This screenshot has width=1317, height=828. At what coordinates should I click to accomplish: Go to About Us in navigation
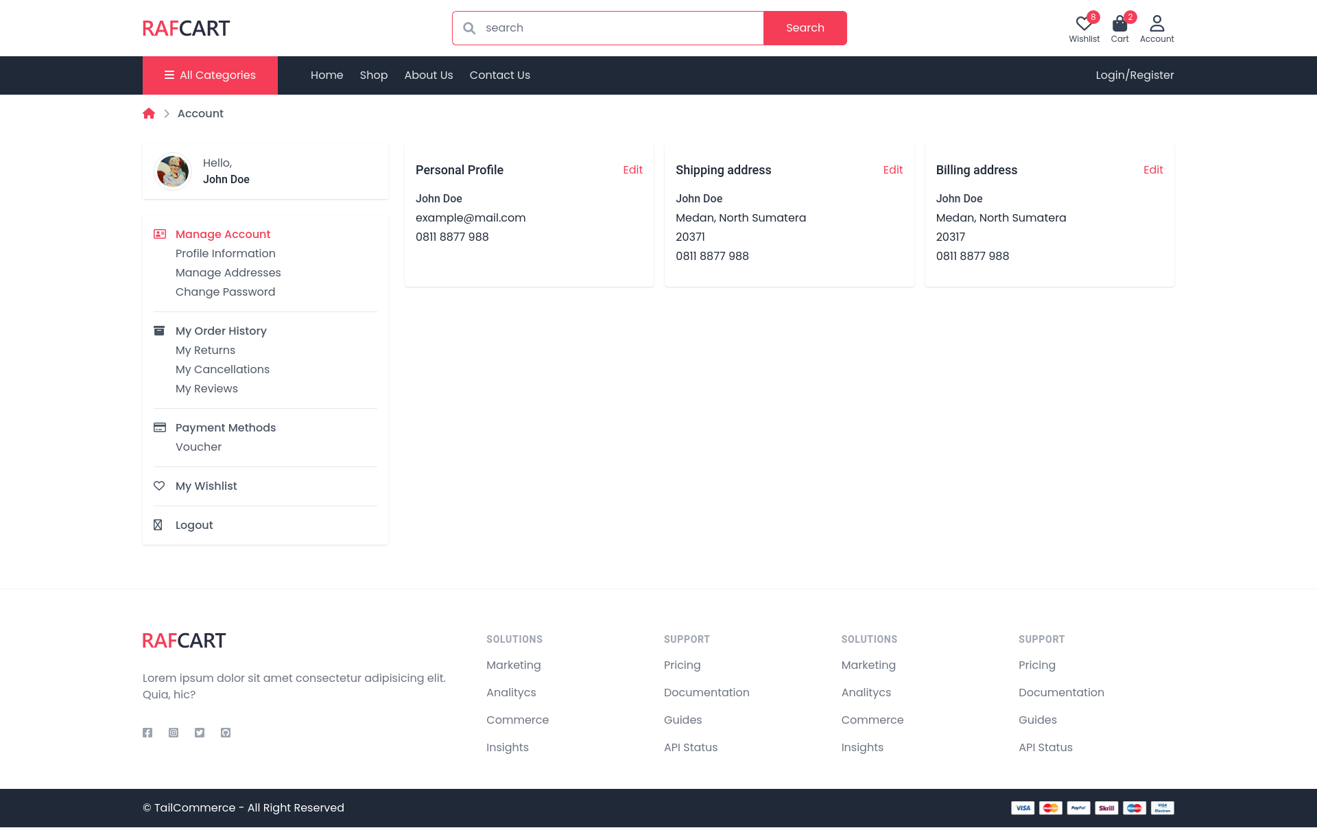coord(429,75)
